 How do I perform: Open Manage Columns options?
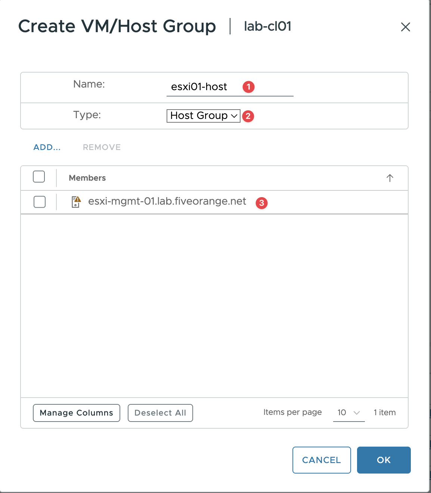tap(77, 413)
